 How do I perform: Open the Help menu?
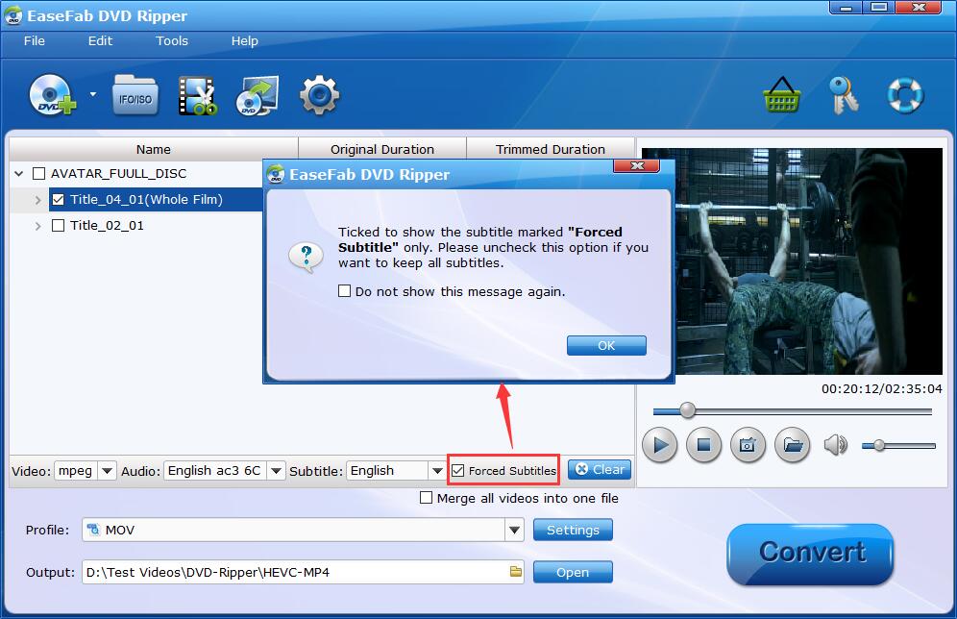pos(244,41)
